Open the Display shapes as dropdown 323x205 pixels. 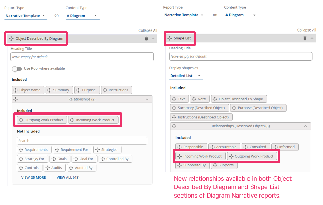click(186, 76)
